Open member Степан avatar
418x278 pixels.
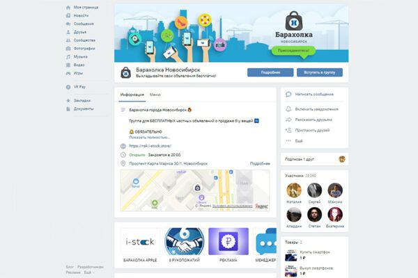click(x=315, y=215)
